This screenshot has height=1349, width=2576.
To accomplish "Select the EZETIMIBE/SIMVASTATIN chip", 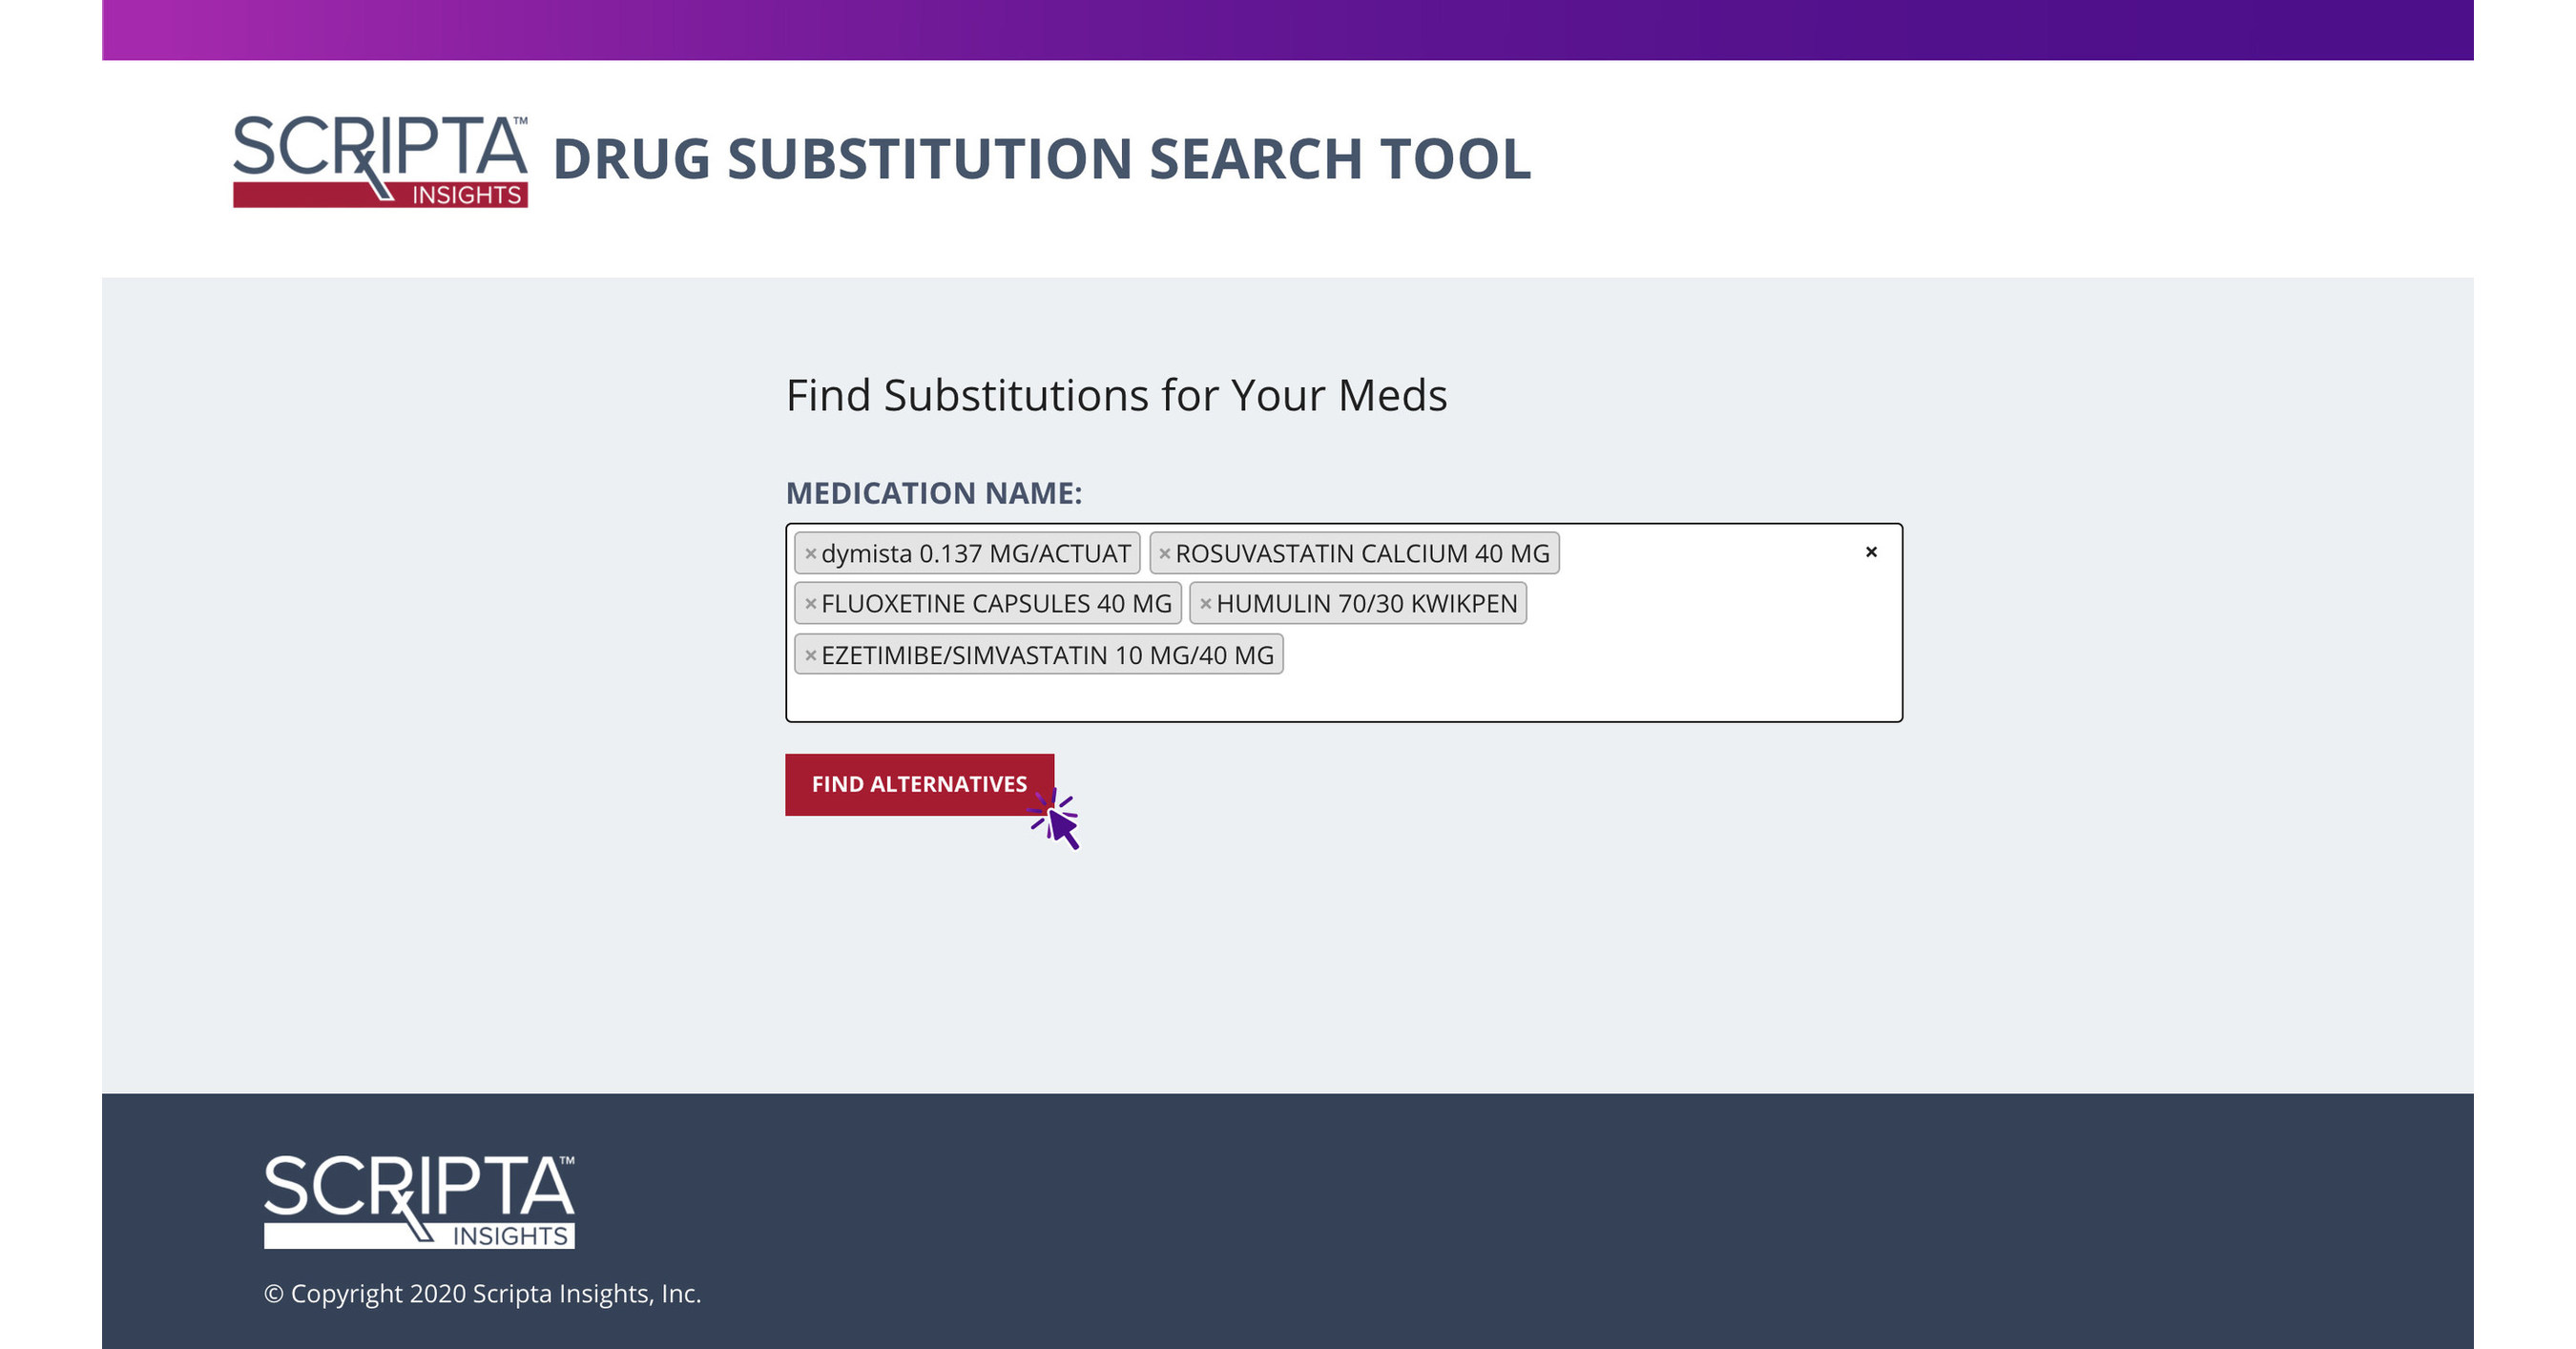I will pyautogui.click(x=1050, y=655).
